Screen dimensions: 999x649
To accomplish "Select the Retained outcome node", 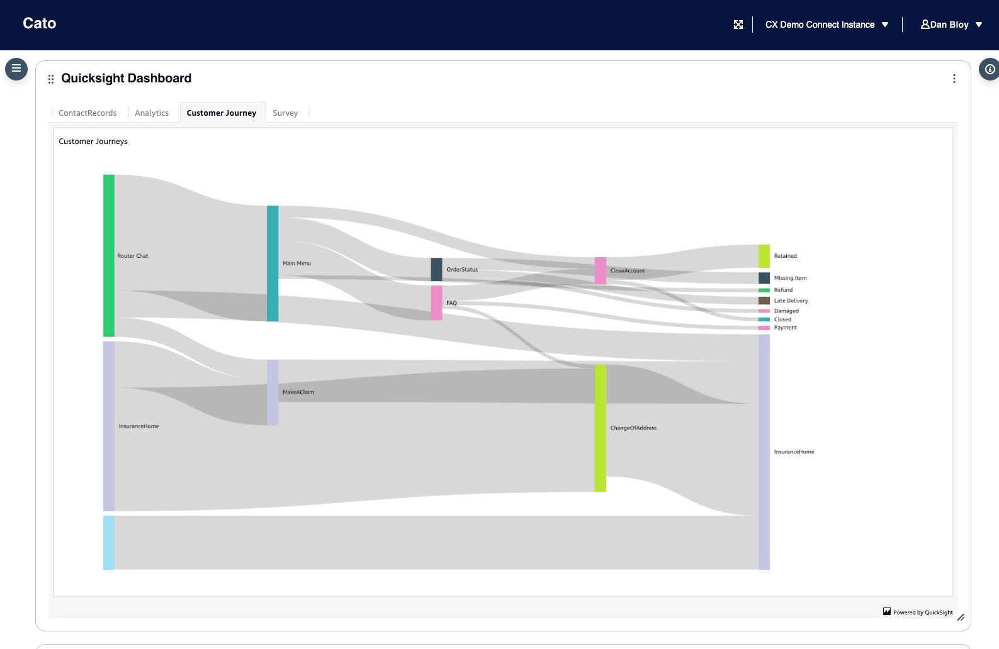I will tap(764, 256).
